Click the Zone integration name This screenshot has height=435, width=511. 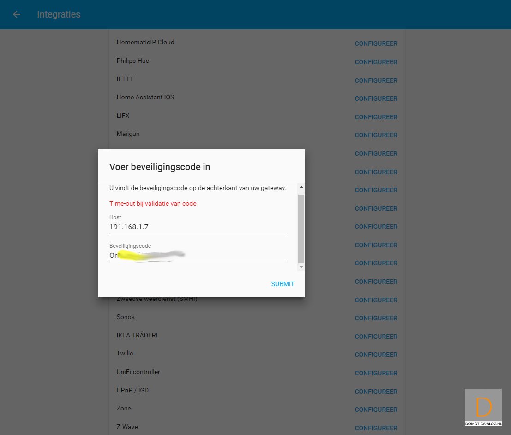[x=124, y=409]
